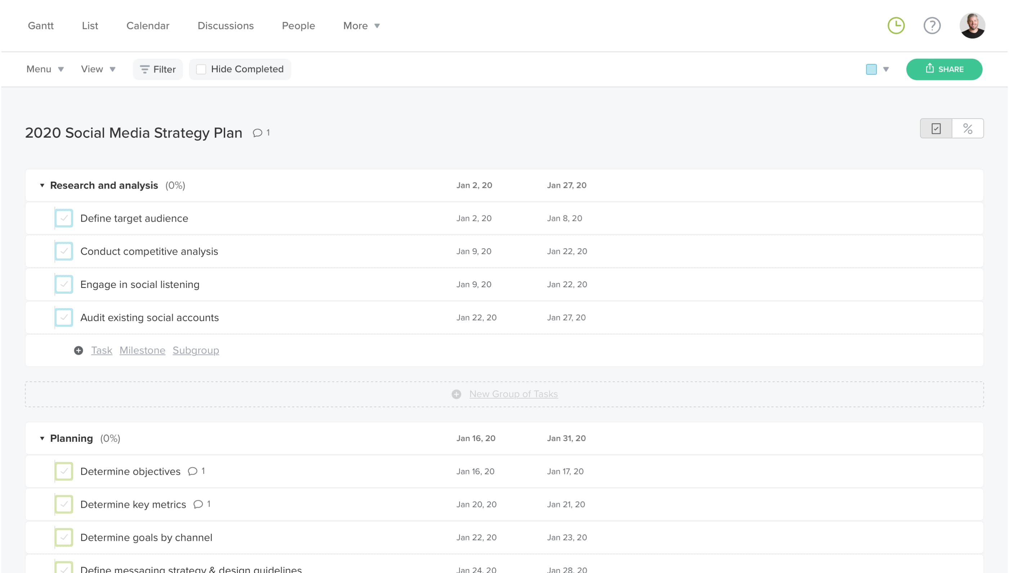Collapse the Research and analysis group
The image size is (1009, 573).
point(42,185)
